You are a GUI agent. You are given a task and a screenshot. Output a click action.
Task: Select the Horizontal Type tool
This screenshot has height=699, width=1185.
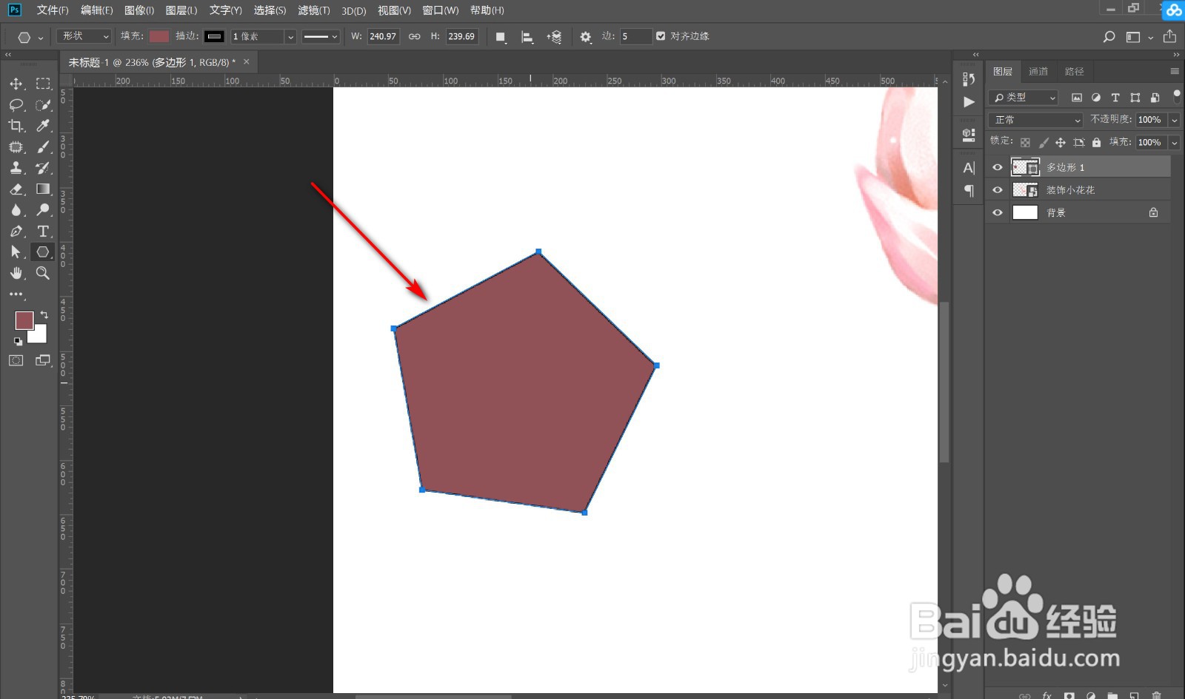pos(43,232)
